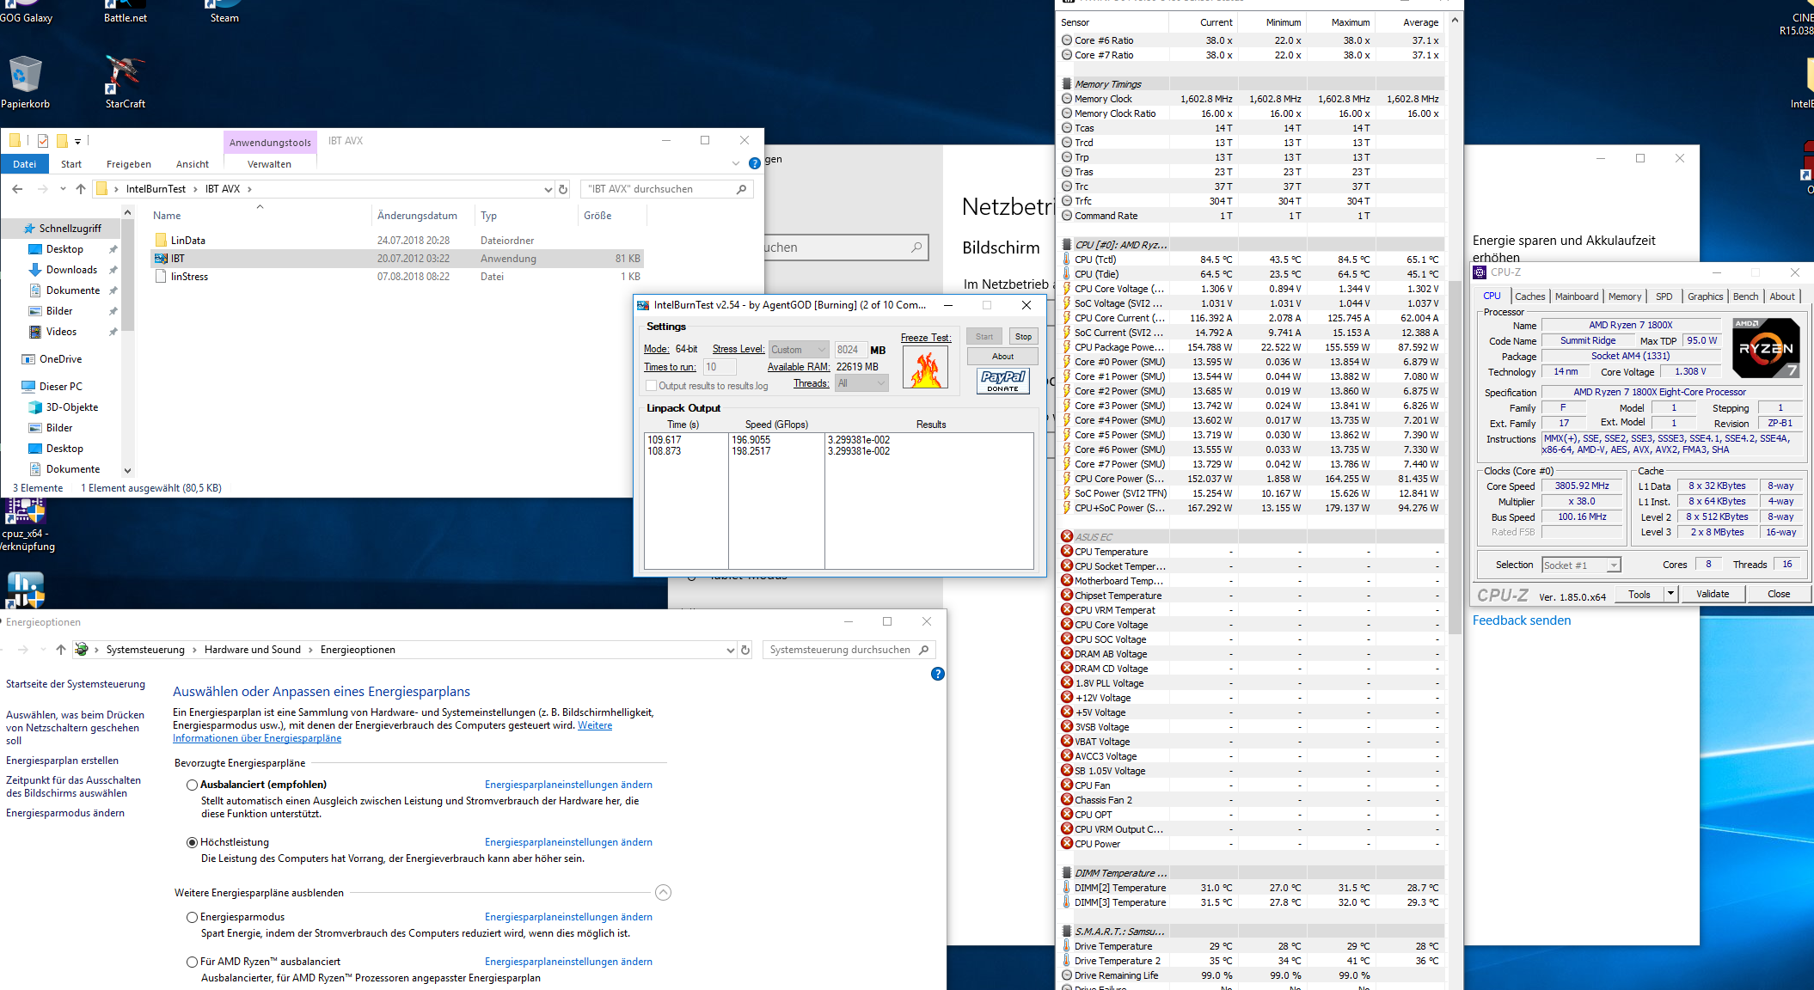This screenshot has width=1814, height=990.
Task: Click the Hardware und Sound breadcrumb
Action: pos(253,650)
